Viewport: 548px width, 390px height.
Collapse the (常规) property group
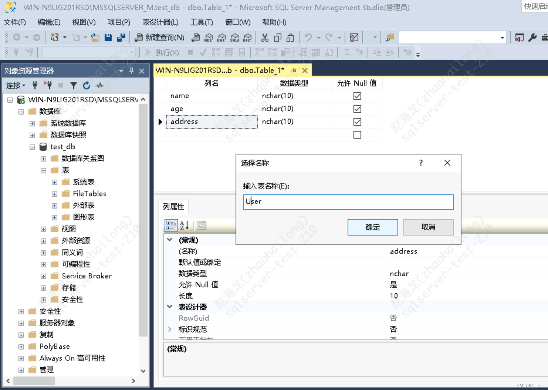point(170,240)
